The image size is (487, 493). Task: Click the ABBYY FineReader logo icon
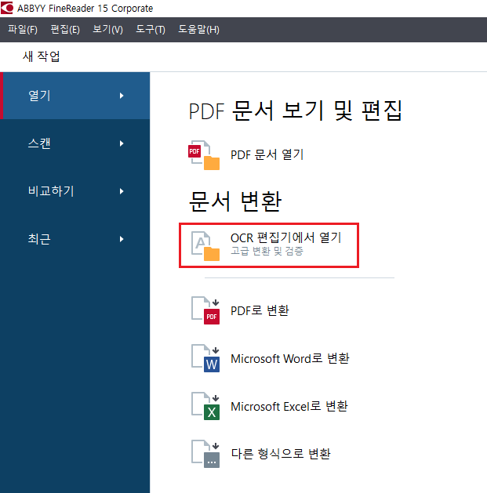click(7, 8)
